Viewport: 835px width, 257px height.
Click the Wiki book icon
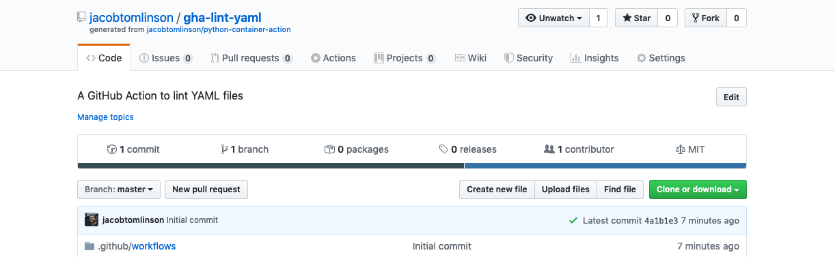[x=460, y=59]
